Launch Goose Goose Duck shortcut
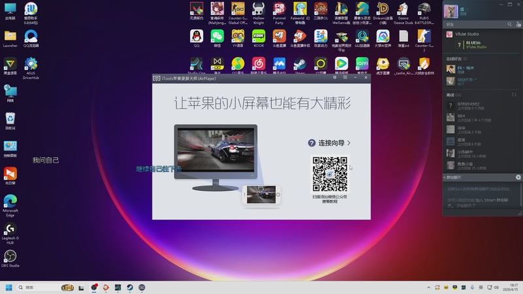 pyautogui.click(x=403, y=13)
